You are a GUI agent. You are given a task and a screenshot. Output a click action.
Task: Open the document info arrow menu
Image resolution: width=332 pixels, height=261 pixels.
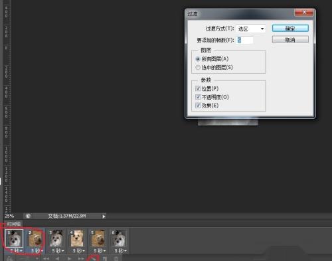click(104, 217)
